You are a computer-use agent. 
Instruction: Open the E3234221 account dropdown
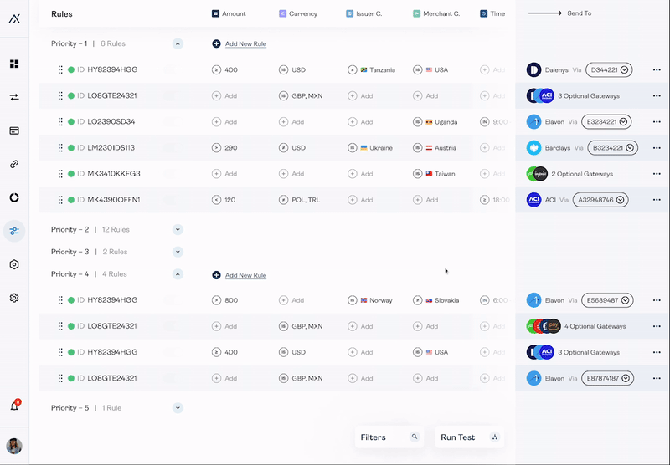click(x=606, y=121)
